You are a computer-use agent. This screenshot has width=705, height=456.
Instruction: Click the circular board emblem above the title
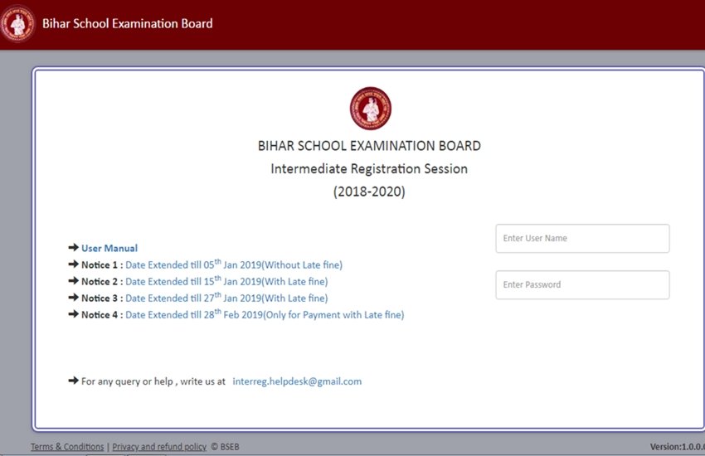point(370,109)
